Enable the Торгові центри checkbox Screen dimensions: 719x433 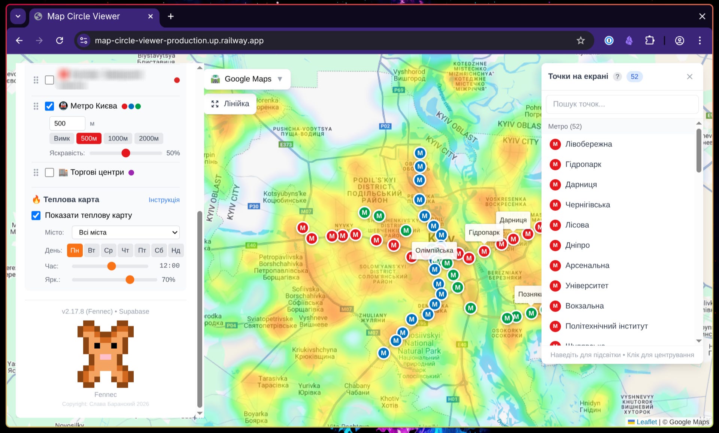coord(49,172)
